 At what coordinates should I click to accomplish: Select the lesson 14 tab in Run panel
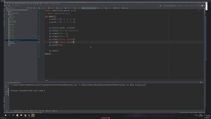point(15,82)
